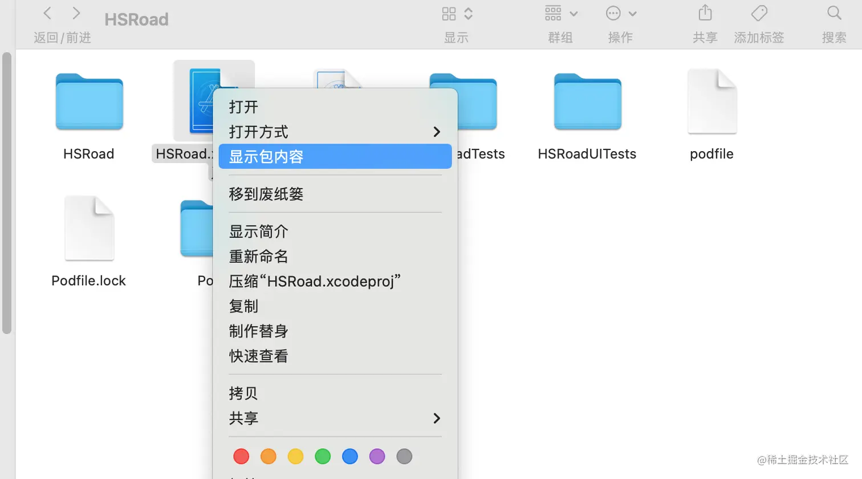Apply the yellow tag color

[295, 456]
